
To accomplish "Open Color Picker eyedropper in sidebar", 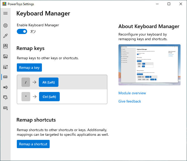I will point(5,36).
